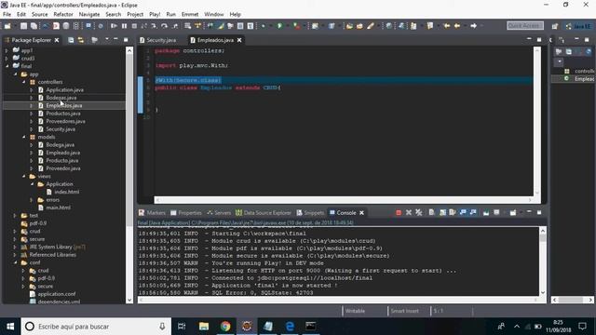Click the white Forward navigation arrow
This screenshot has height=335, width=596.
pyautogui.click(x=474, y=26)
